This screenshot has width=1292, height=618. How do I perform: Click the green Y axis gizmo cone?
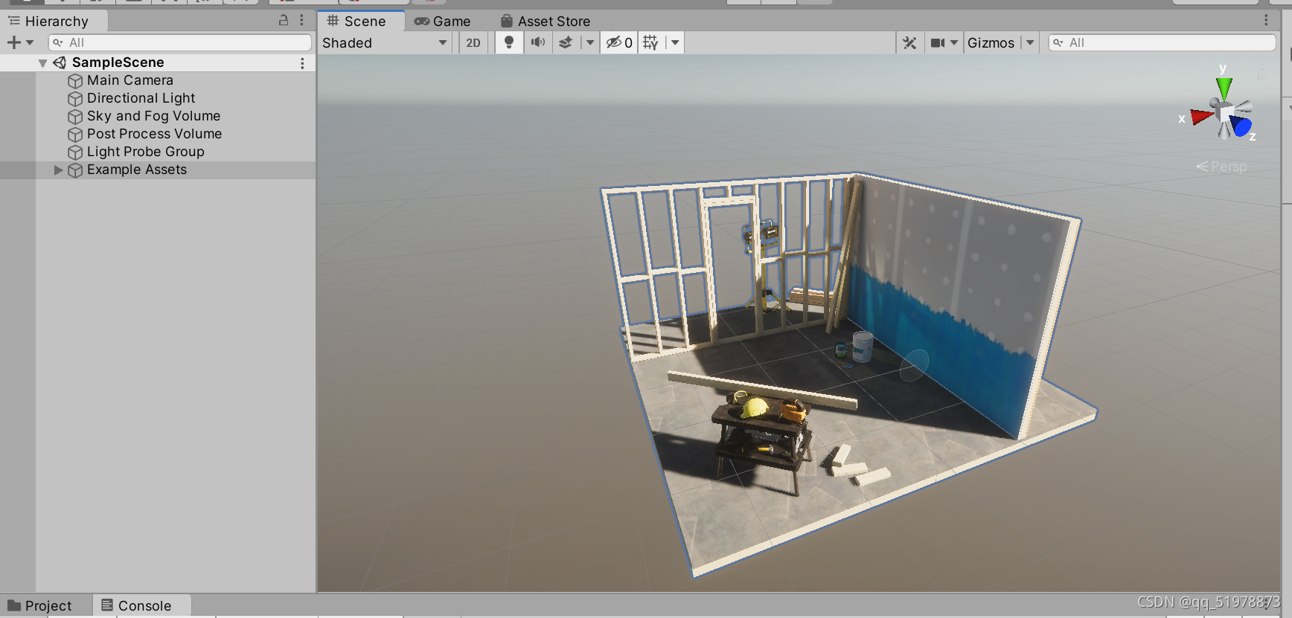1224,88
